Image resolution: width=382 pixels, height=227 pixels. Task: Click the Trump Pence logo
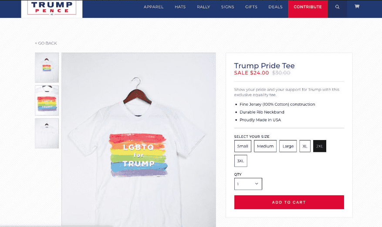click(x=52, y=8)
